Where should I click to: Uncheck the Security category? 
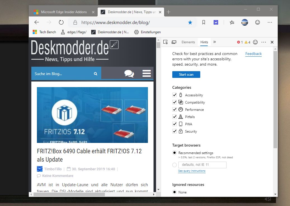[175, 131]
